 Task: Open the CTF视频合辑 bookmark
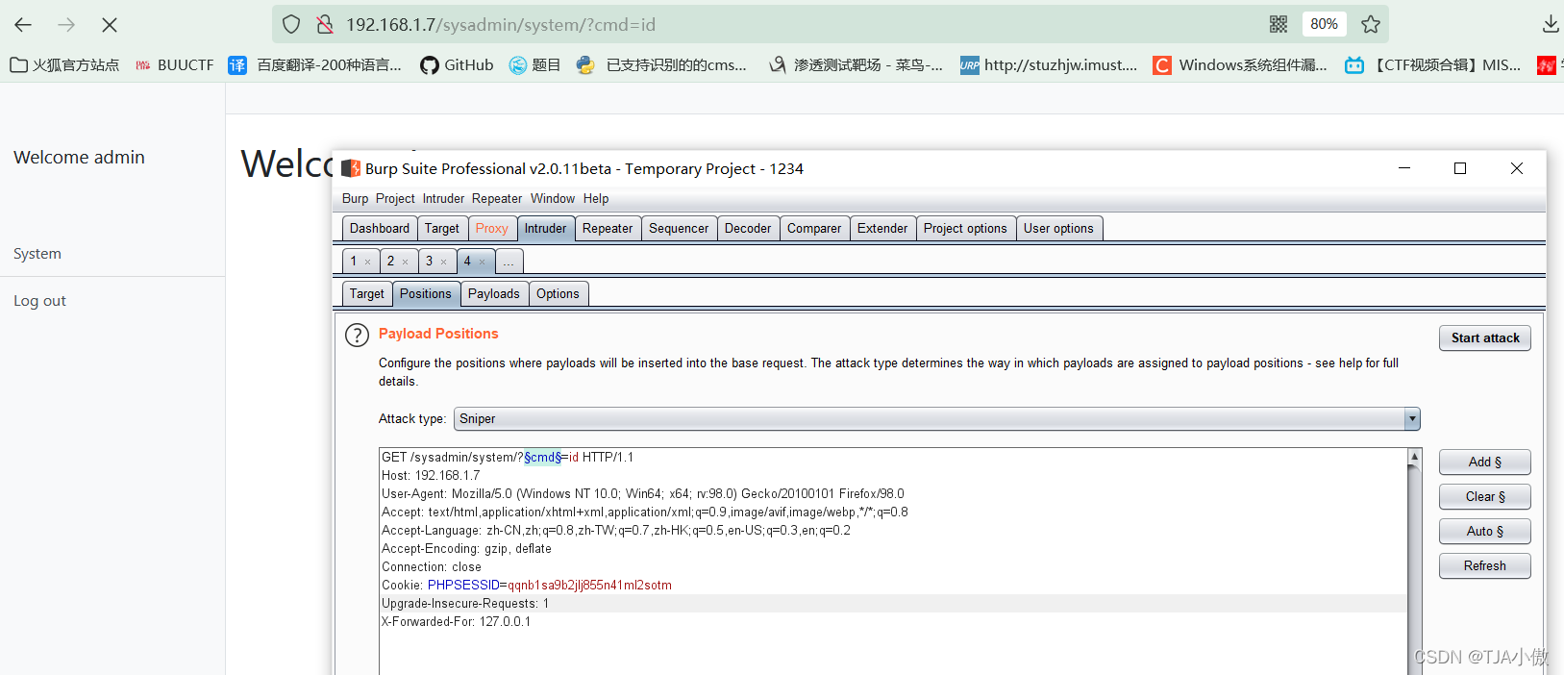1433,64
